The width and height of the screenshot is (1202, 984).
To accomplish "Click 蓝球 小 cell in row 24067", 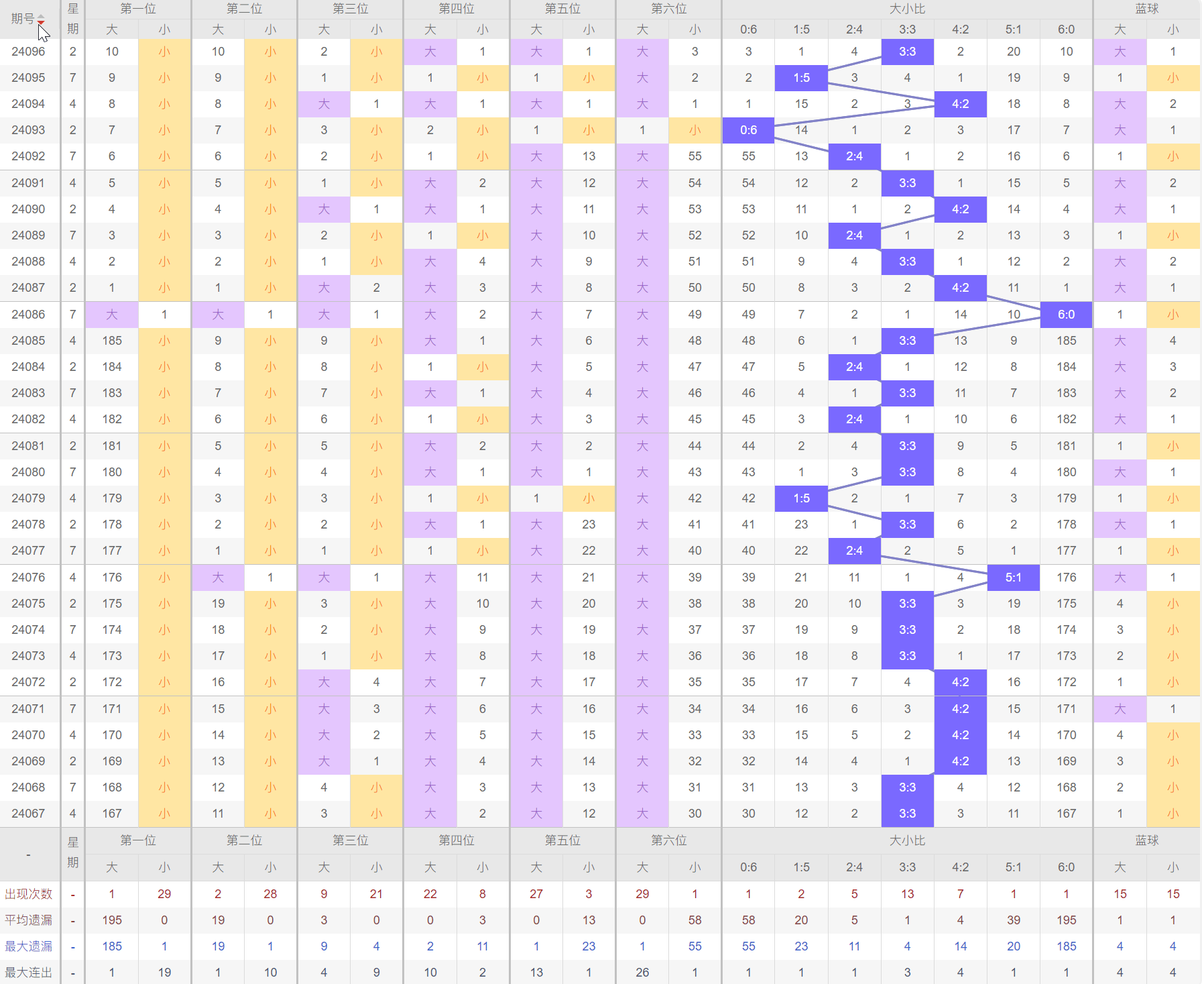I will [x=1173, y=814].
